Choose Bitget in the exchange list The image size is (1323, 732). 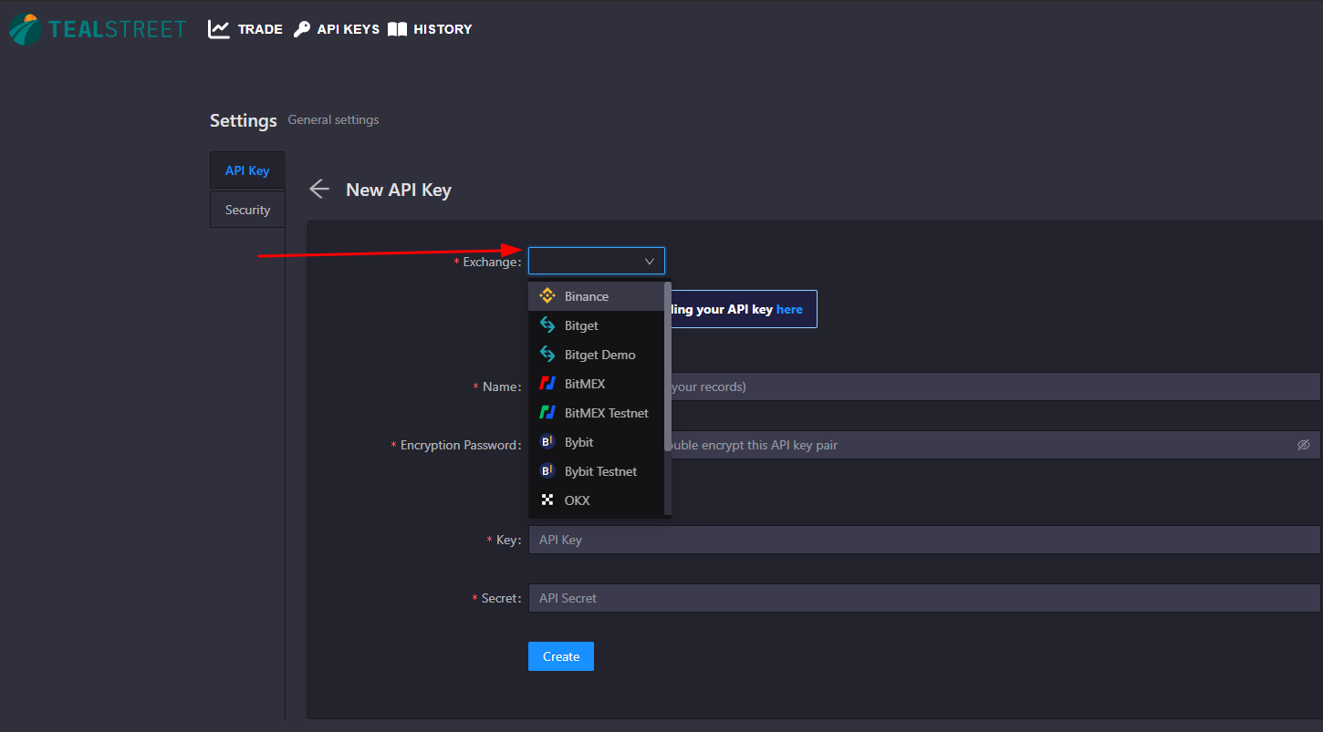coord(596,325)
